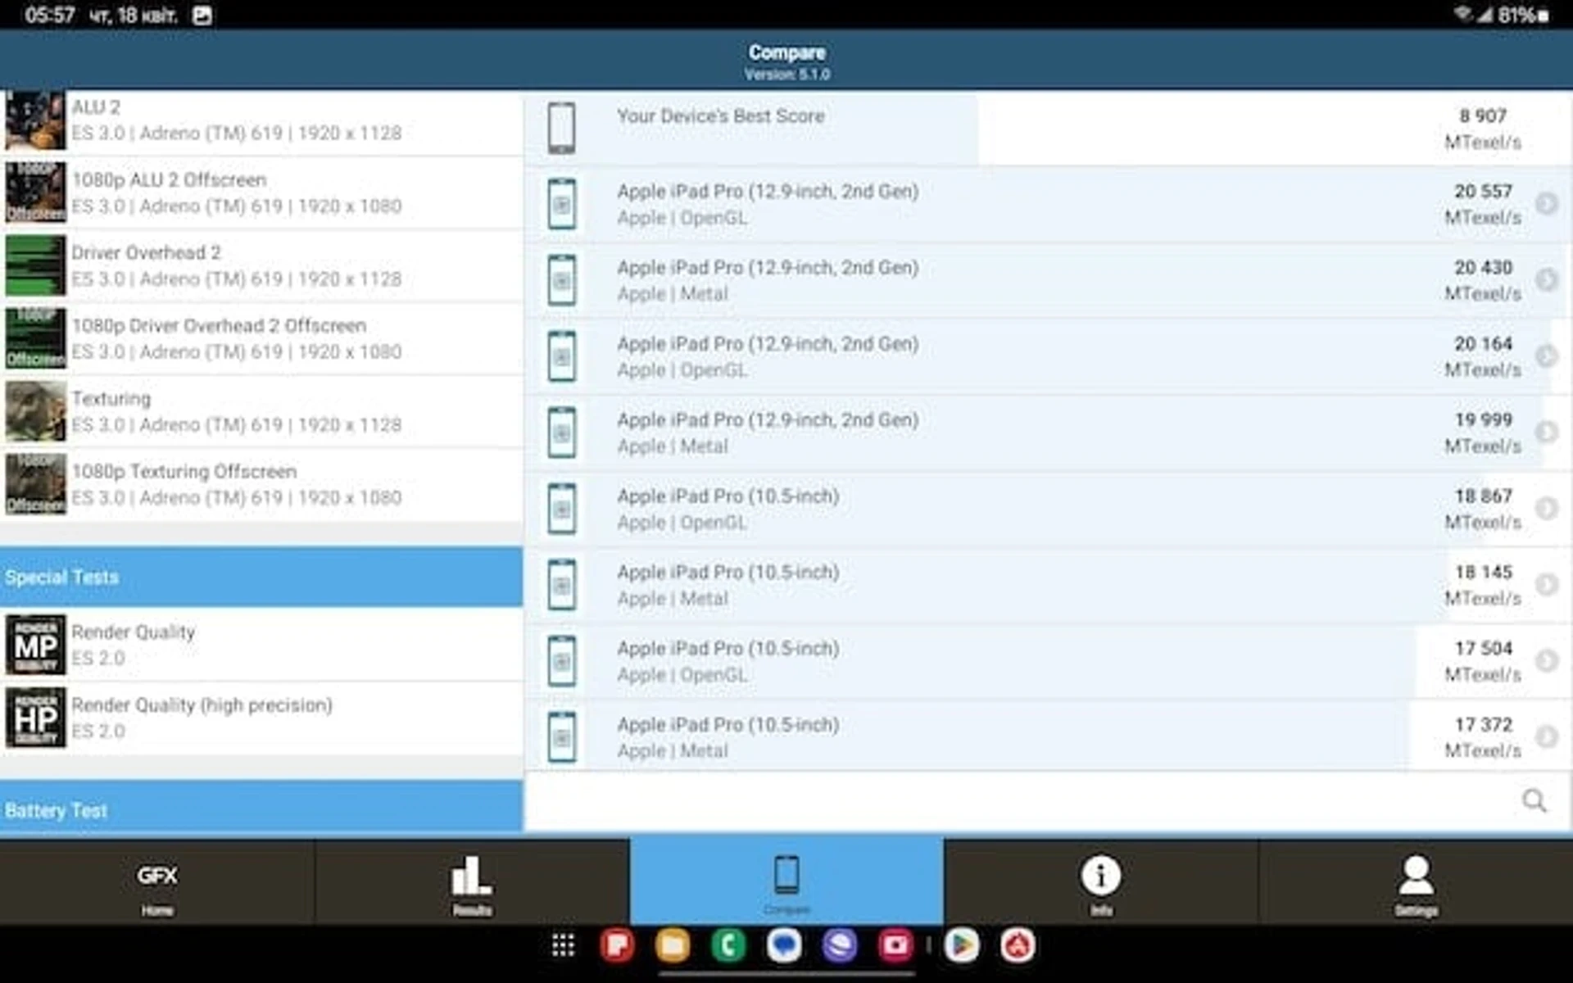Open details arrow for 17 504 MTexel/s result
The width and height of the screenshot is (1573, 983).
(1546, 660)
